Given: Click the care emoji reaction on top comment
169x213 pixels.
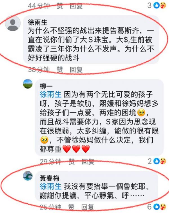Looking at the screenshot, I should [x=163, y=6].
